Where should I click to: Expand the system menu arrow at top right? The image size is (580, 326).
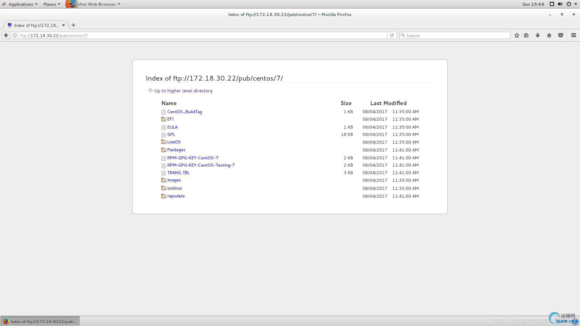[576, 4]
